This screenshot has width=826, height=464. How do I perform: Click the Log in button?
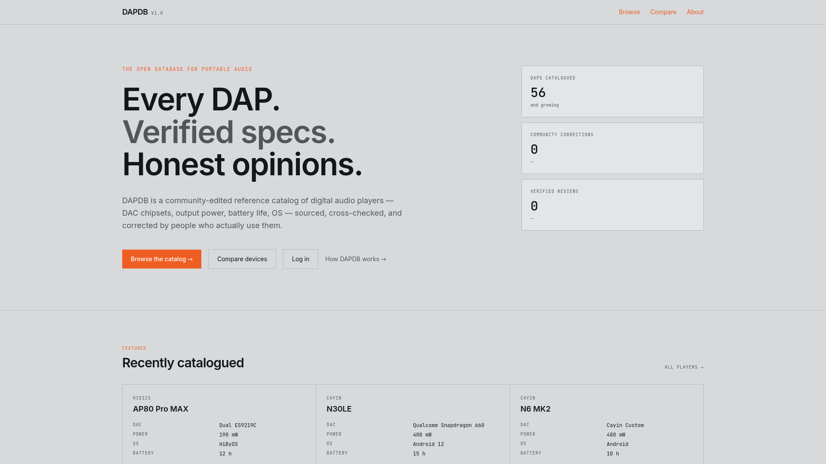click(301, 259)
